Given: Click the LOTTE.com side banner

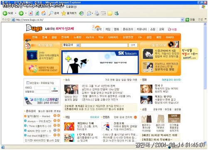Looking at the screenshot, I should (x=190, y=54).
